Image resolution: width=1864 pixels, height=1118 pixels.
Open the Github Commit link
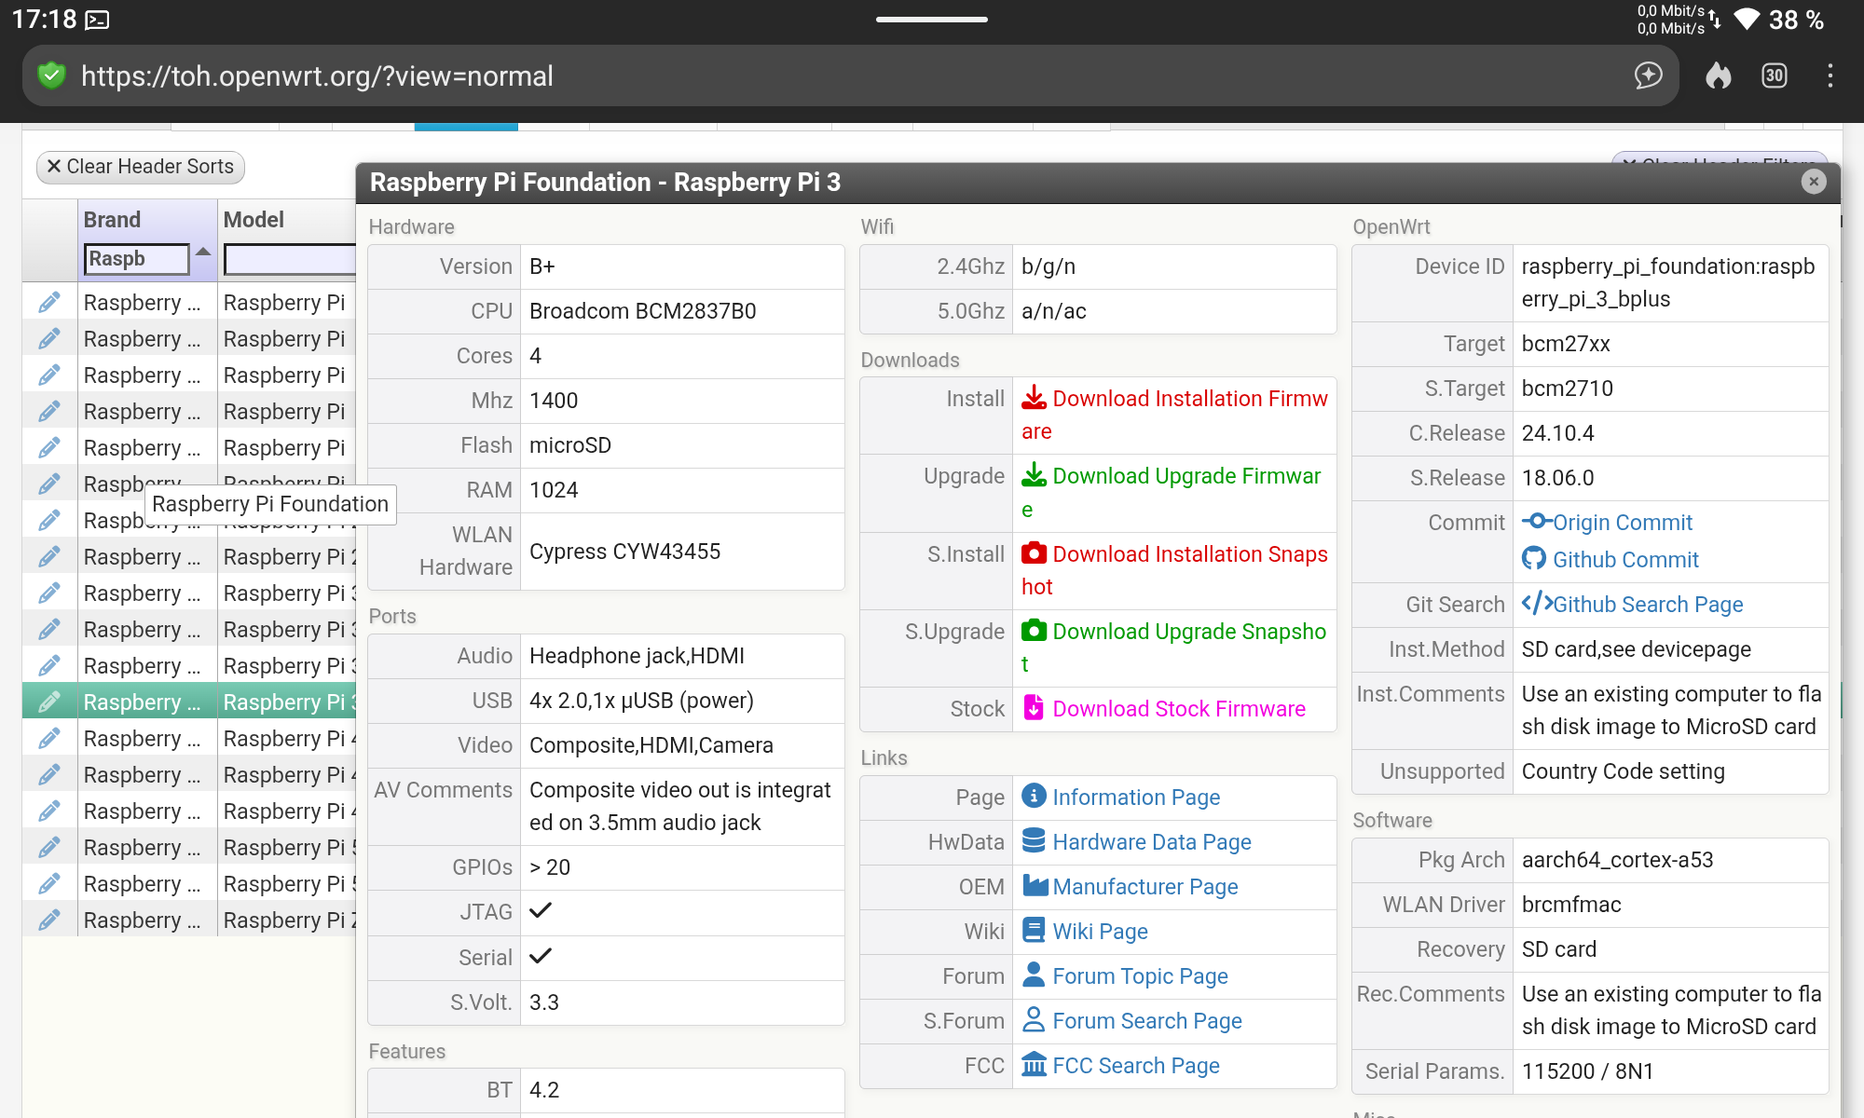coord(1624,560)
